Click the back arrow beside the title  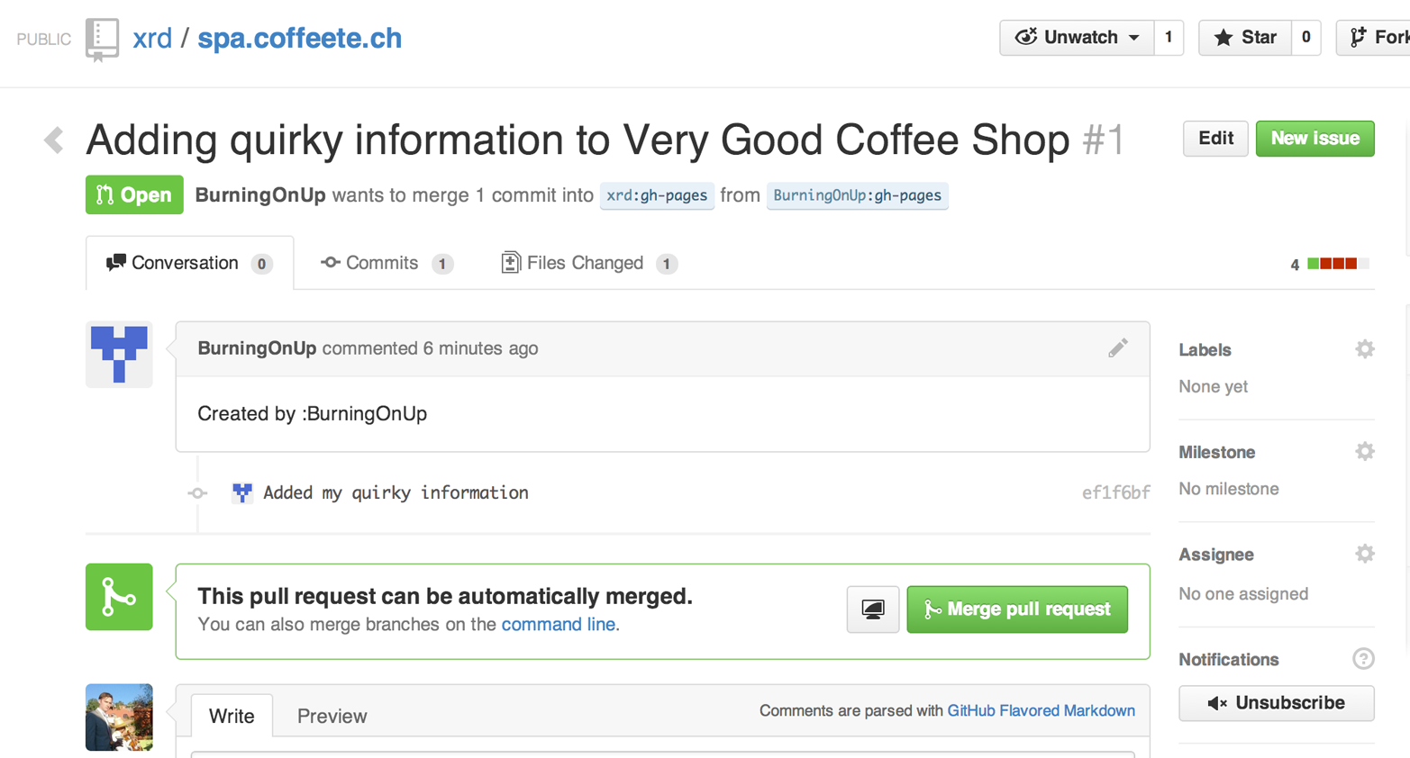tap(54, 140)
